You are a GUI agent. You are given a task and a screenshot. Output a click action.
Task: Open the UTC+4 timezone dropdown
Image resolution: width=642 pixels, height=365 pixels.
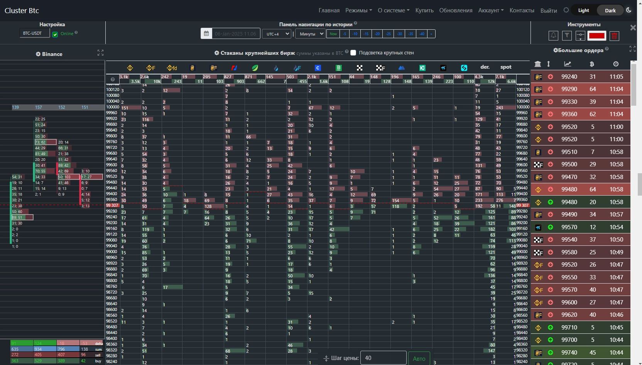[277, 34]
